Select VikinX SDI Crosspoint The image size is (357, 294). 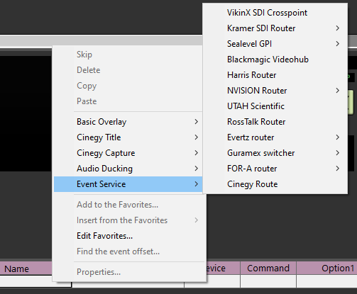[275, 13]
